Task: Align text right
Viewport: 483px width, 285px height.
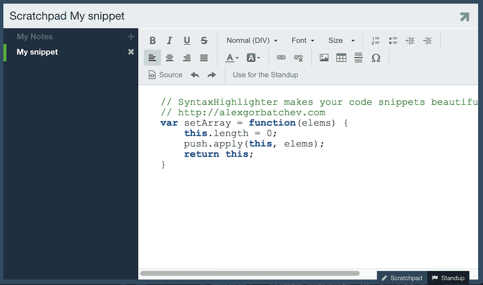Action: pos(187,58)
